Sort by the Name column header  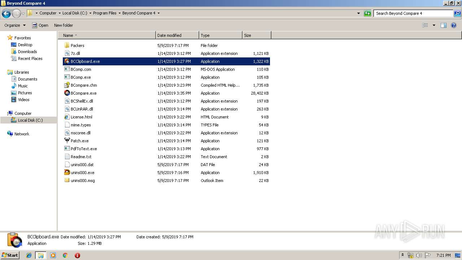(107, 35)
